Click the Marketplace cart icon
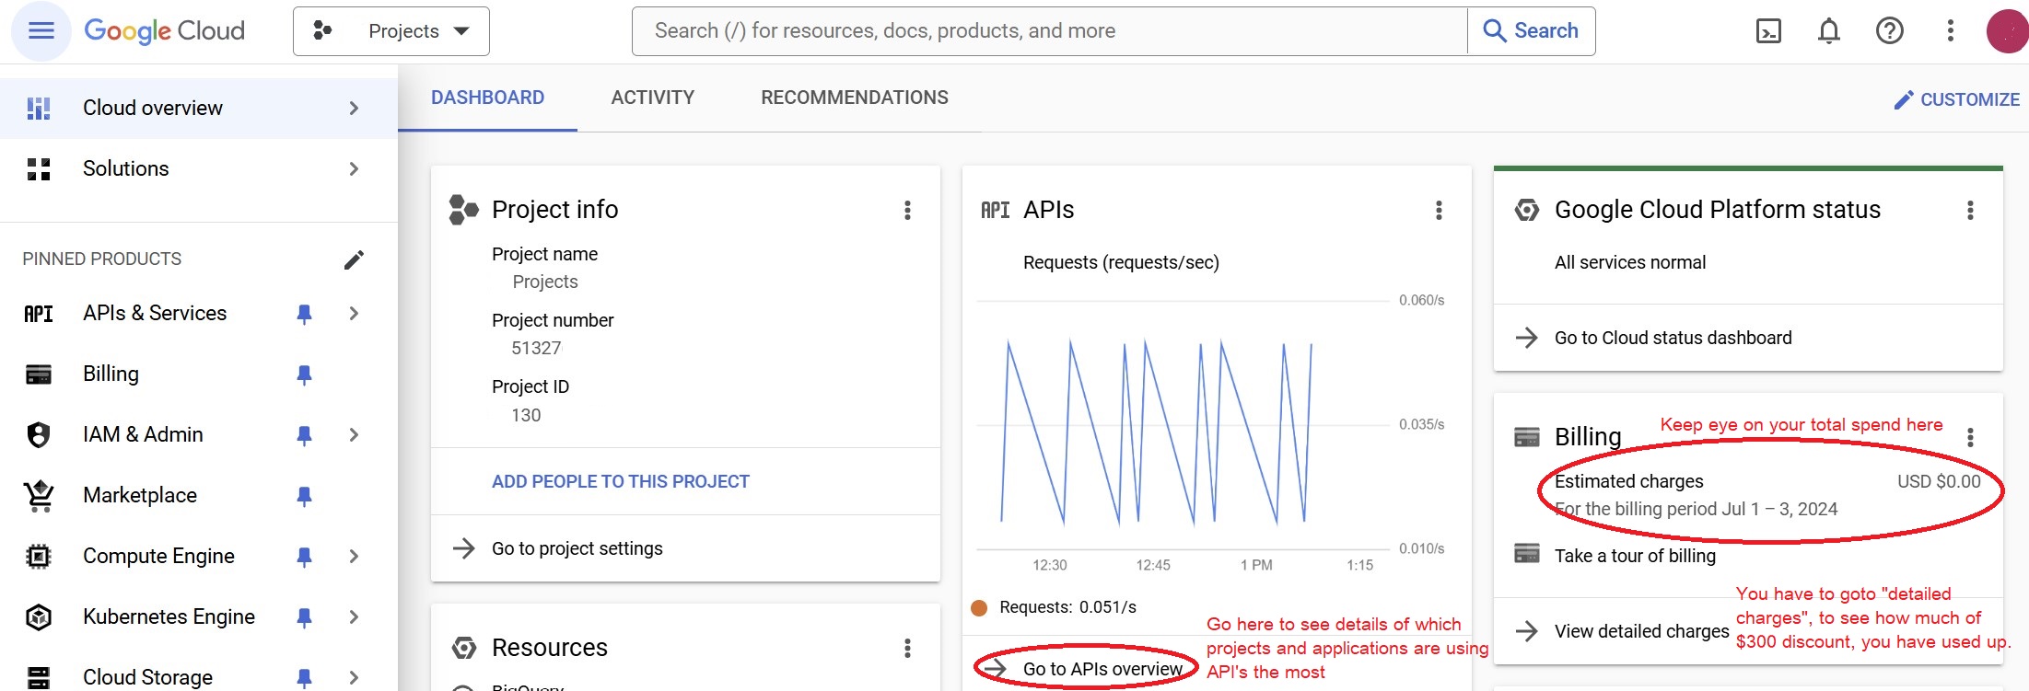Image resolution: width=2029 pixels, height=691 pixels. 39,496
